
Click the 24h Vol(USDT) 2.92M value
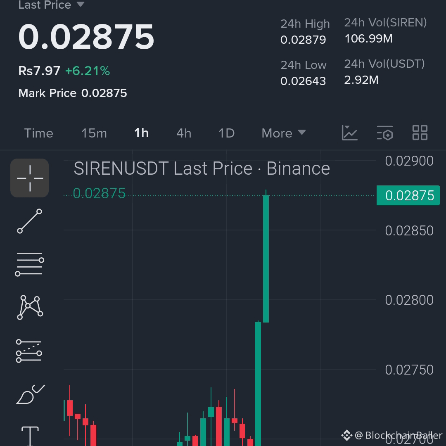tap(361, 80)
